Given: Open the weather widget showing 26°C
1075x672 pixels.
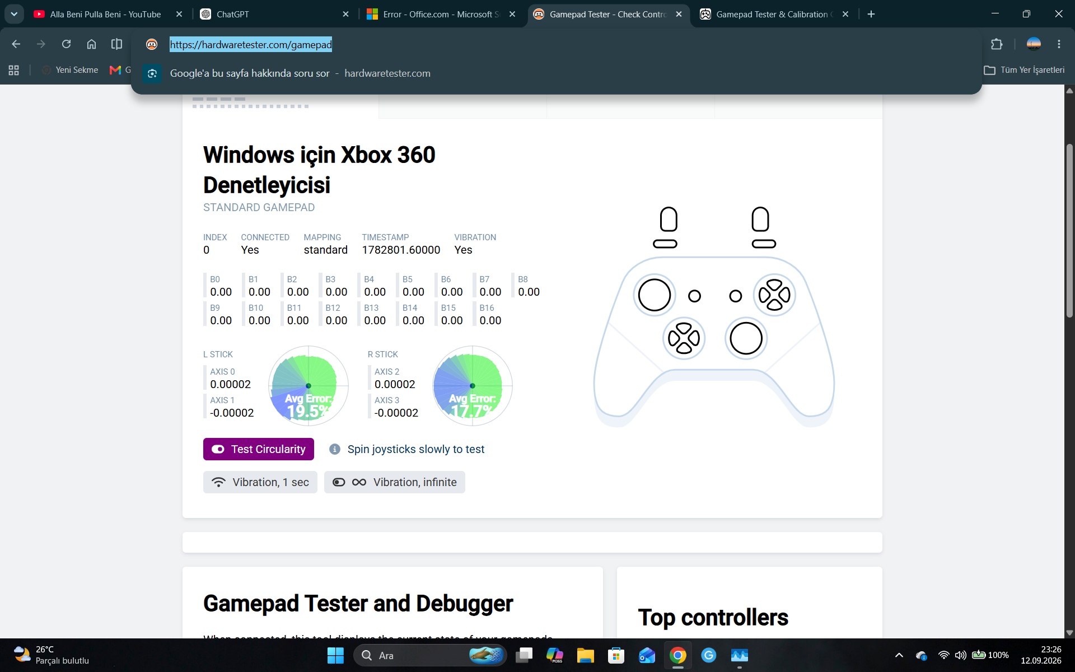Looking at the screenshot, I should [x=52, y=655].
